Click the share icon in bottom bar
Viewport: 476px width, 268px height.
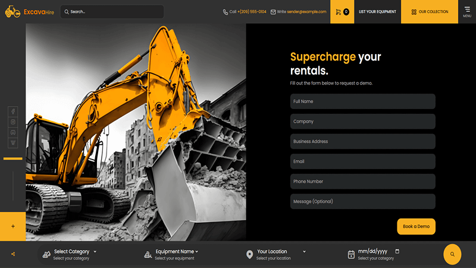point(13,254)
